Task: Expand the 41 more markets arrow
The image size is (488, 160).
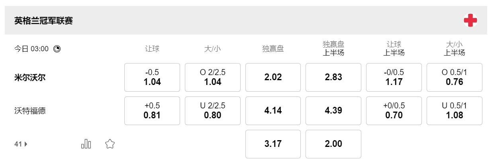Action: coord(21,145)
